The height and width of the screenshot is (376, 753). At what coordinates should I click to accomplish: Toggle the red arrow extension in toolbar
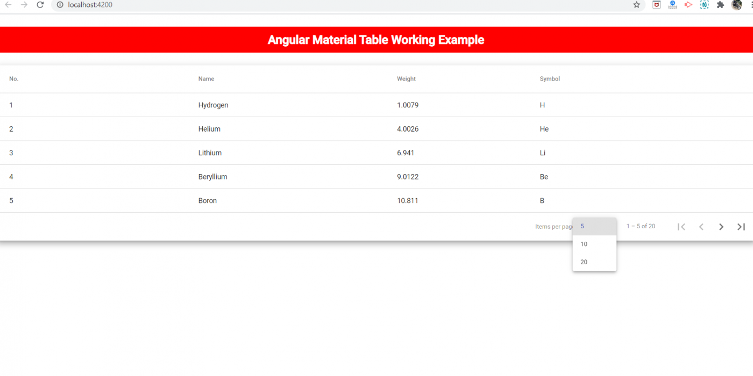[688, 5]
